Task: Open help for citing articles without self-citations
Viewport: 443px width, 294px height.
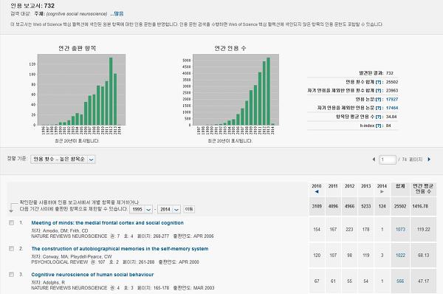Action: 378,108
